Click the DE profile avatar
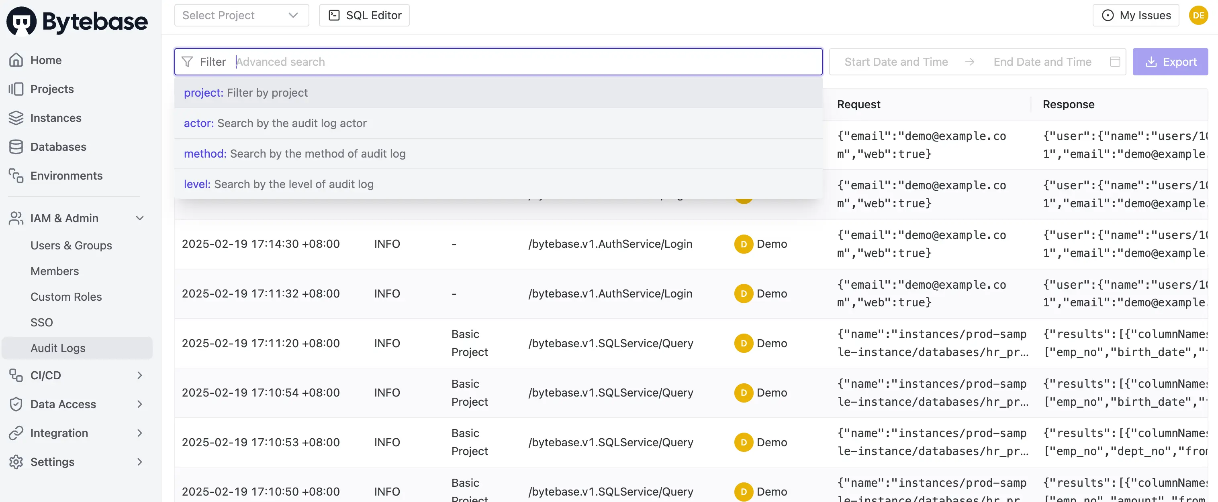This screenshot has width=1218, height=502. tap(1199, 15)
